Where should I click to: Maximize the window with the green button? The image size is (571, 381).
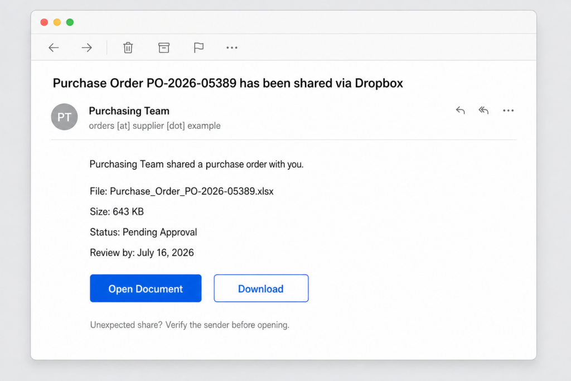click(70, 22)
